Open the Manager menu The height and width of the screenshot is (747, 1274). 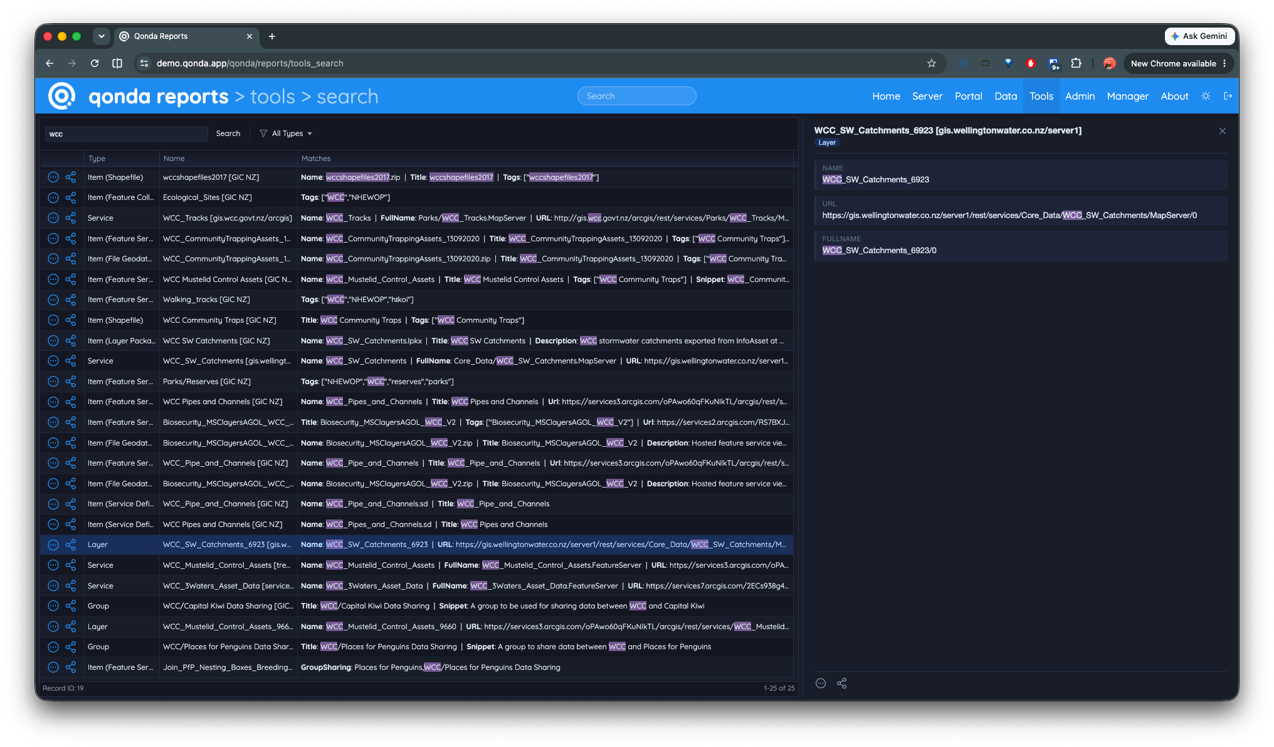click(1128, 96)
